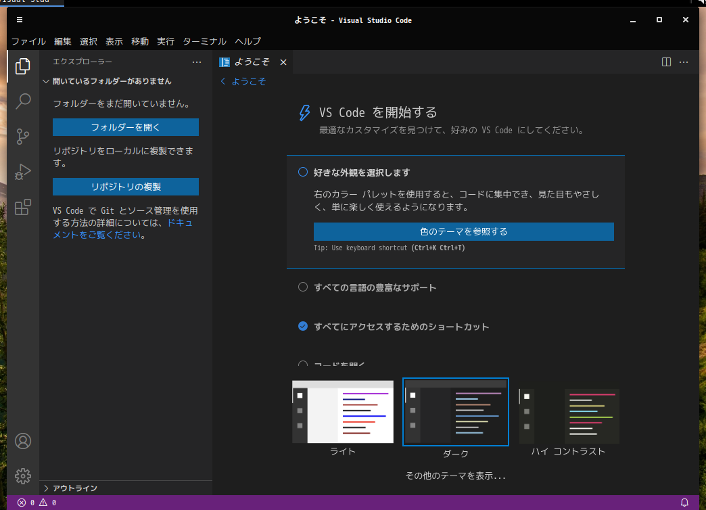Open the ファイル menu
706x510 pixels.
tap(28, 41)
